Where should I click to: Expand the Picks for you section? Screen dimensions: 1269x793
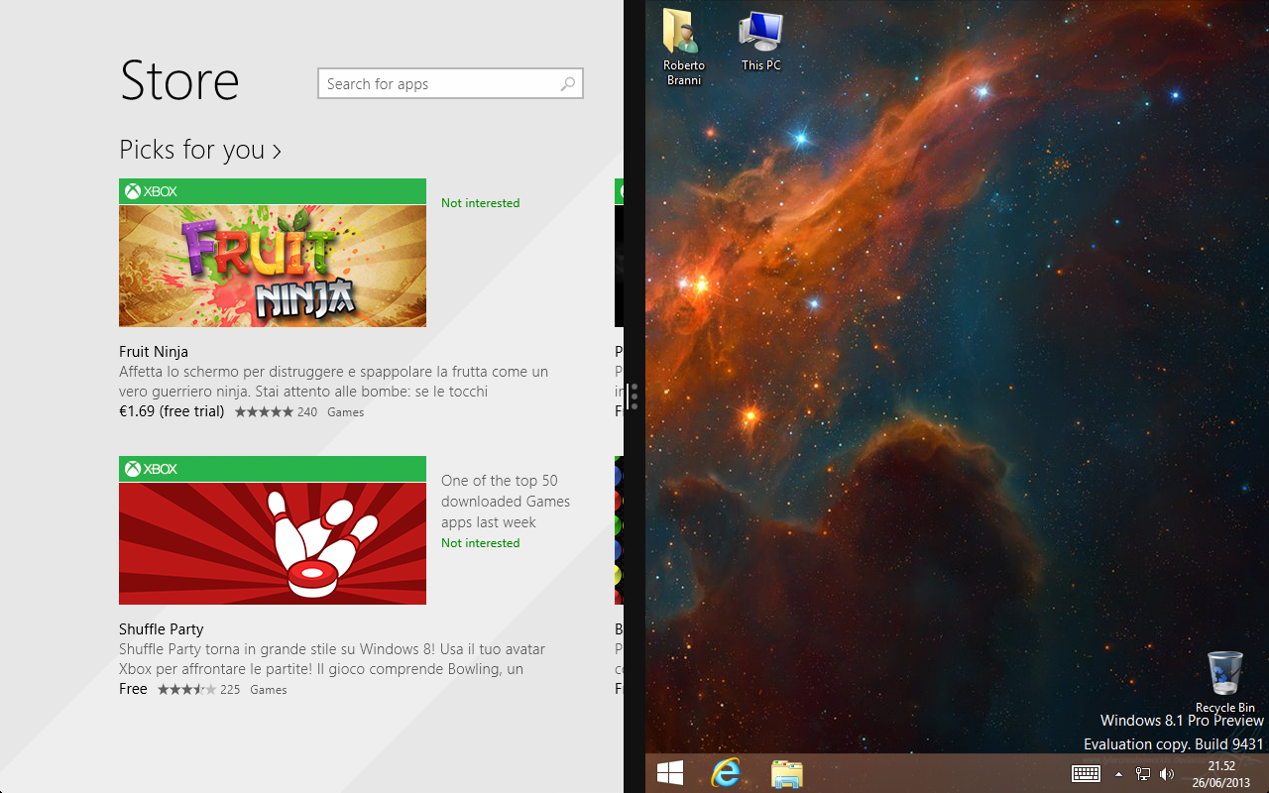(200, 150)
